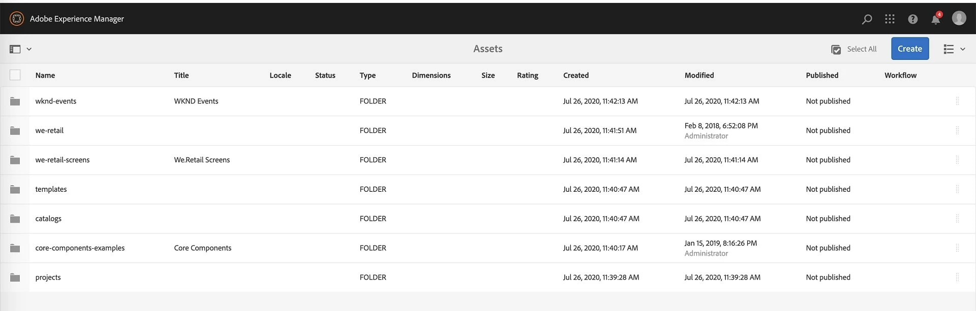Sort by the Name column header
The height and width of the screenshot is (311, 976).
(45, 75)
